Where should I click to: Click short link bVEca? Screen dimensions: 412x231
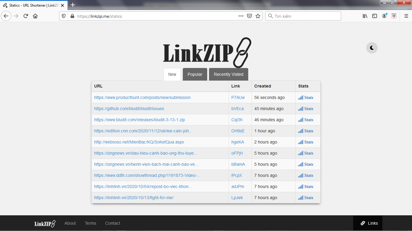[x=237, y=109]
